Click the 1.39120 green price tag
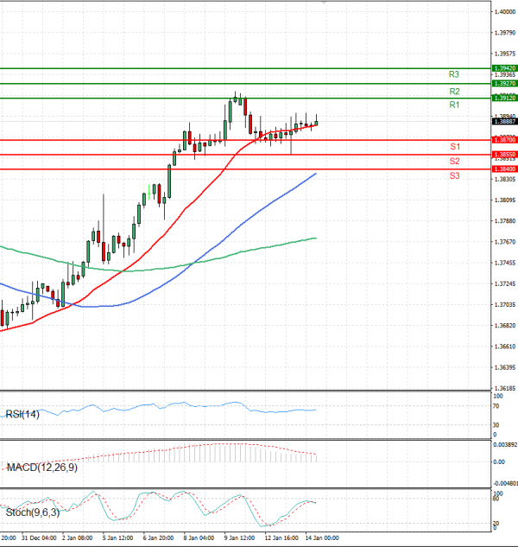Image resolution: width=518 pixels, height=547 pixels. (504, 99)
